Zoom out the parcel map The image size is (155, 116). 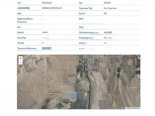(21, 63)
